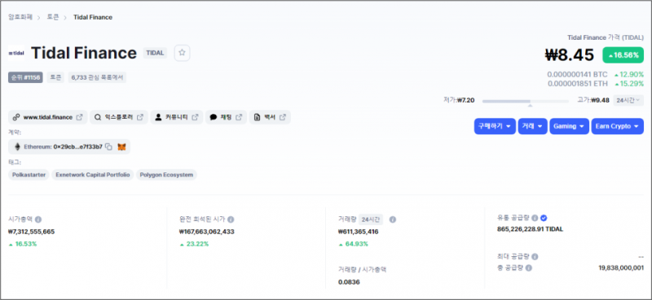
Task: Open the www.tidal.finance website link
Action: tap(48, 117)
